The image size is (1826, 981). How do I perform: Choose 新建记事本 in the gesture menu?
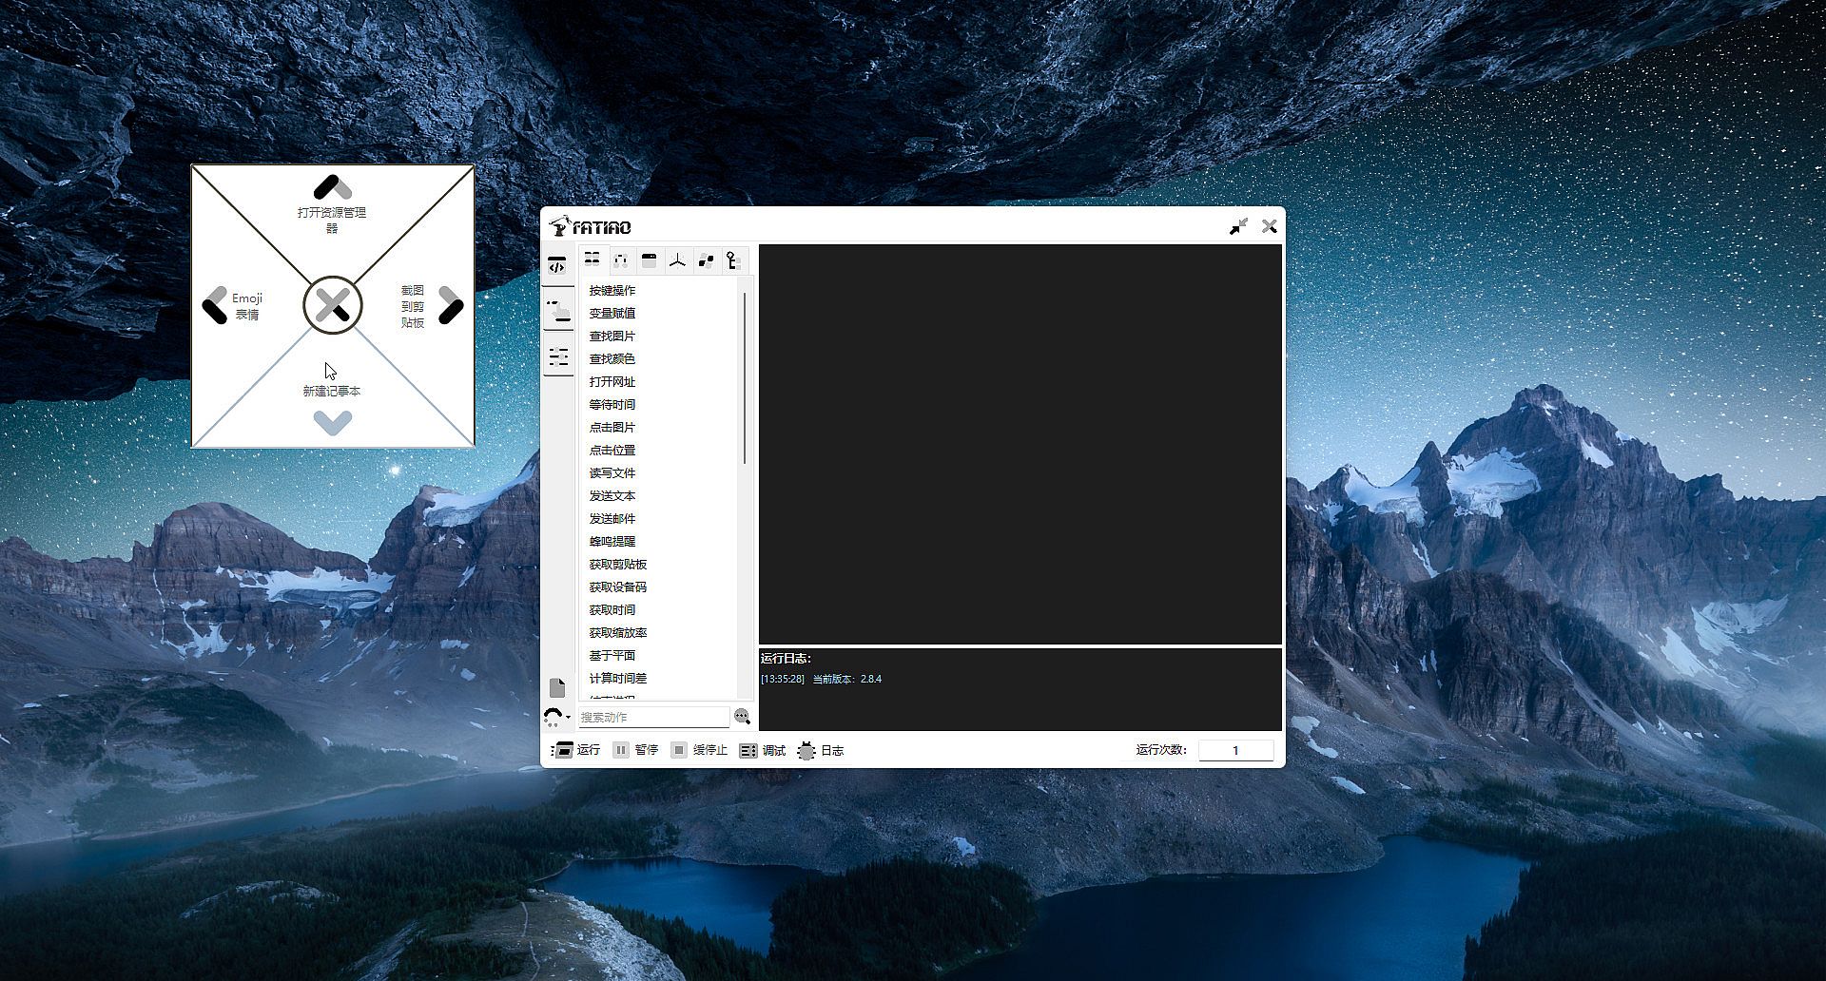tap(332, 391)
